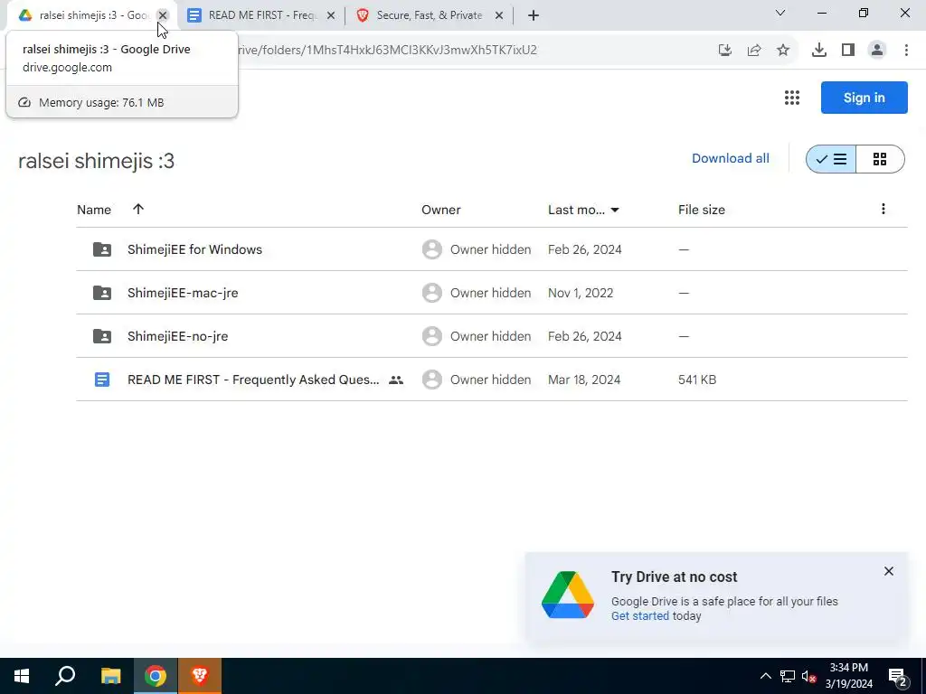The image size is (926, 694).
Task: Click Nov 1, 2022 date cell
Action: [x=581, y=293]
